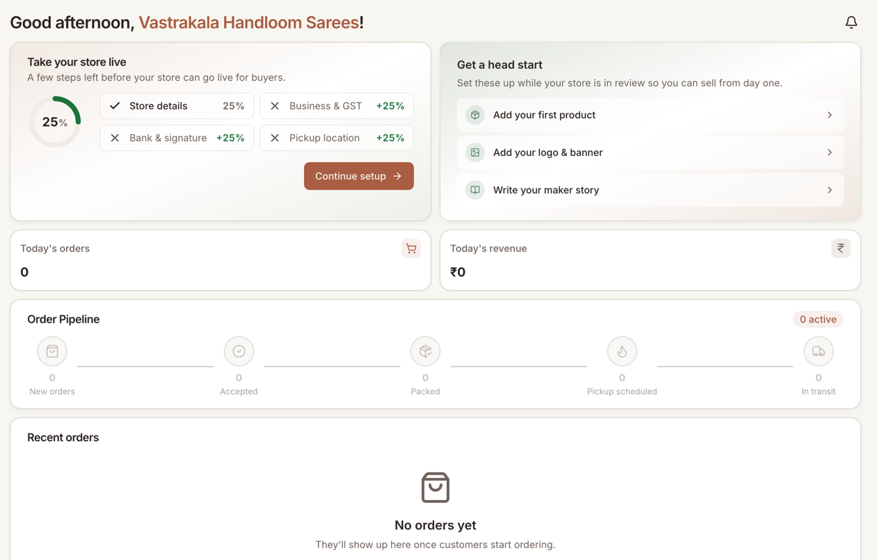Click the Packed label text
Image resolution: width=878 pixels, height=560 pixels.
click(425, 392)
